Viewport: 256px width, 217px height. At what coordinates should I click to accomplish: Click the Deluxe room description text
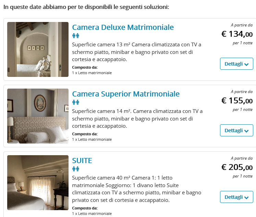pyautogui.click(x=137, y=52)
